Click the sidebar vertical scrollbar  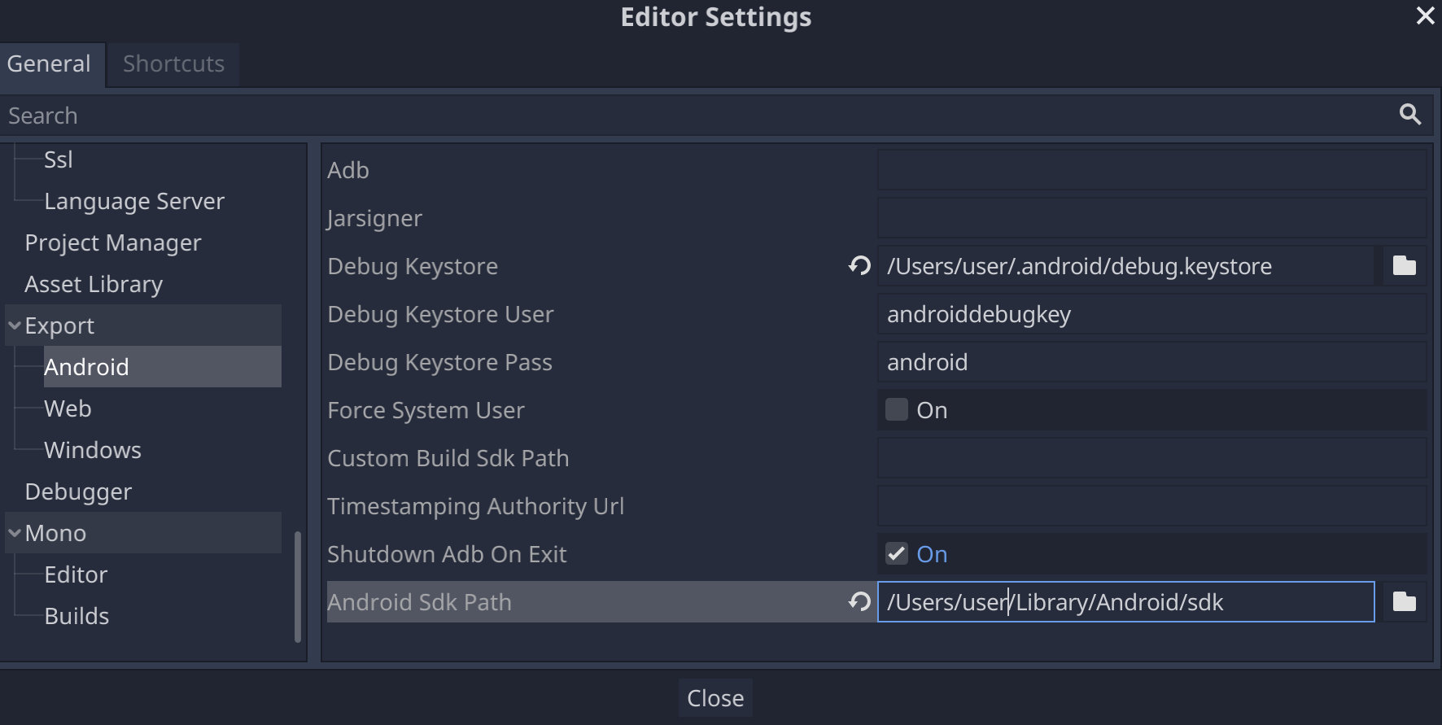(298, 586)
